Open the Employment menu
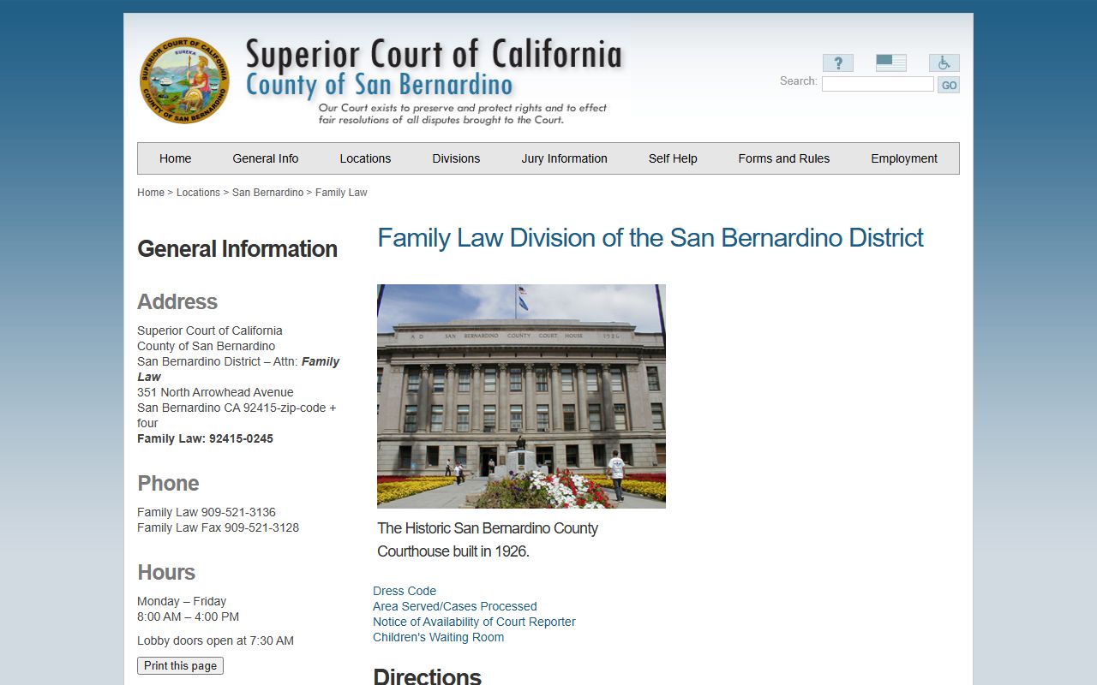This screenshot has width=1097, height=685. coord(904,158)
